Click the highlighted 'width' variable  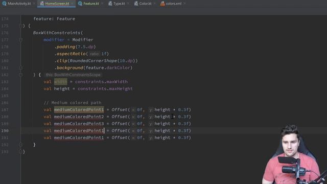(x=61, y=82)
